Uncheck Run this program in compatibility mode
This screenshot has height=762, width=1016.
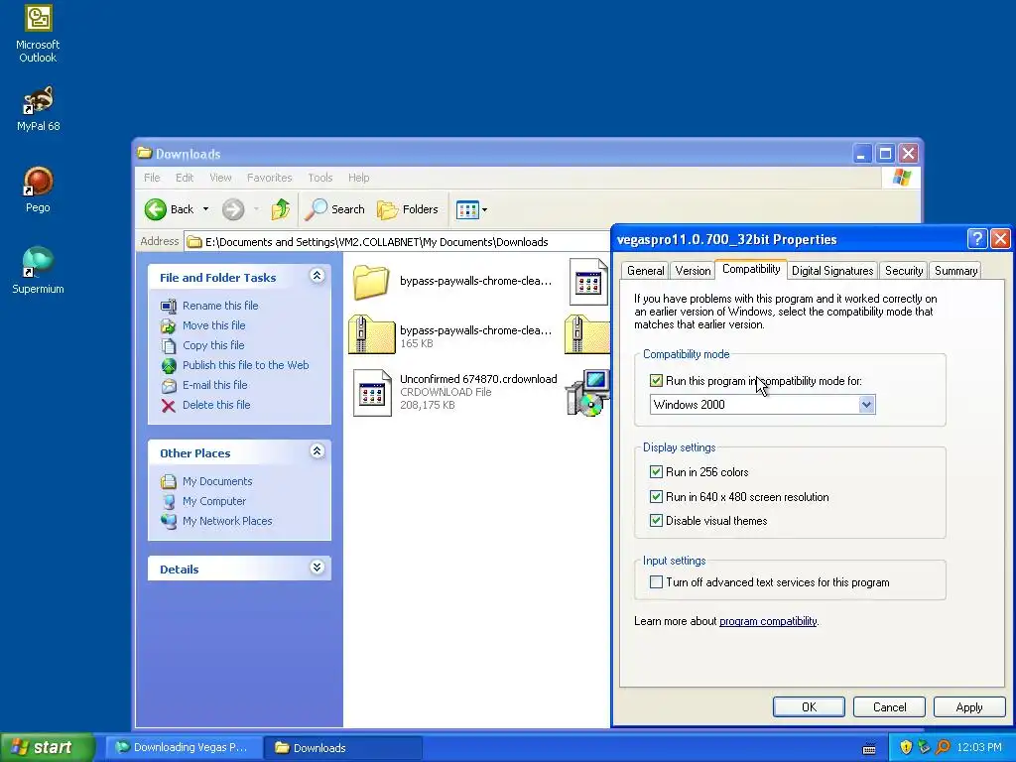coord(657,381)
